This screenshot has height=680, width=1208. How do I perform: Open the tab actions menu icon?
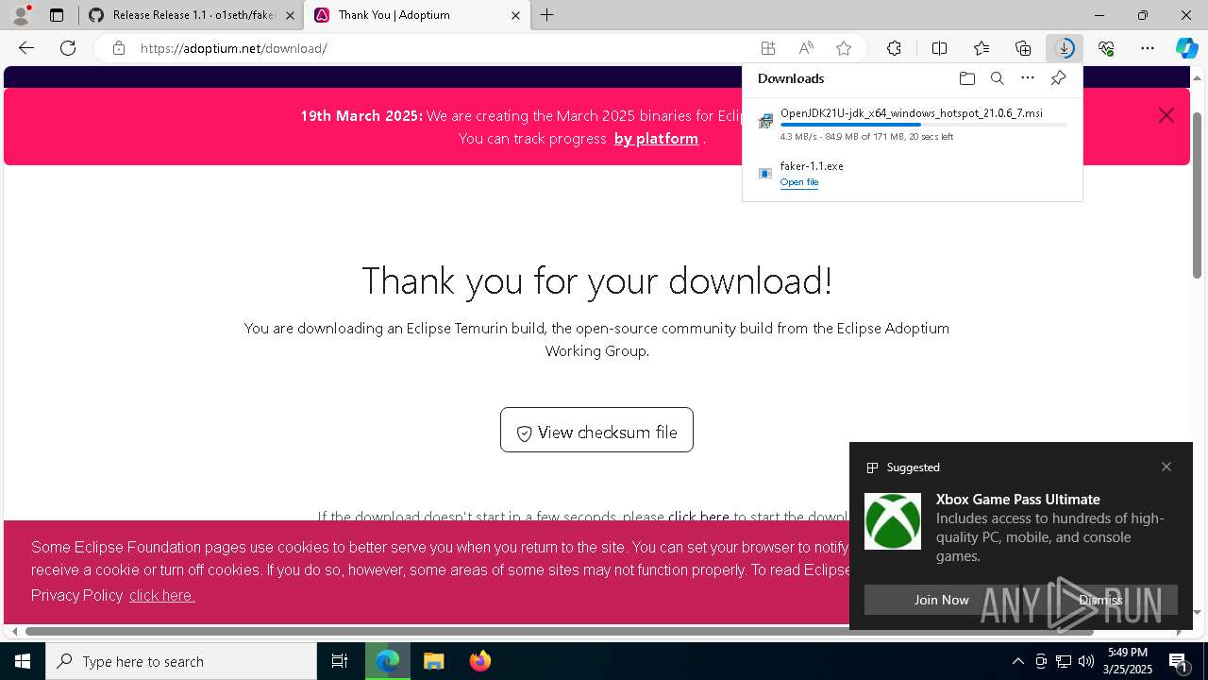pyautogui.click(x=57, y=15)
